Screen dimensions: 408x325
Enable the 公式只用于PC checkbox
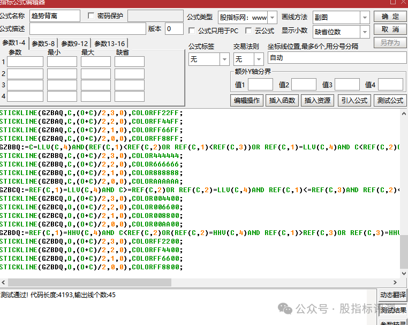(192, 31)
